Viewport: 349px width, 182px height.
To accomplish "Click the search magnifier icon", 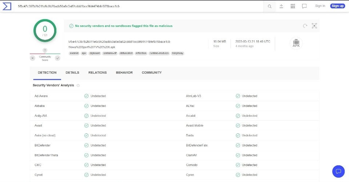I will click(x=269, y=7).
